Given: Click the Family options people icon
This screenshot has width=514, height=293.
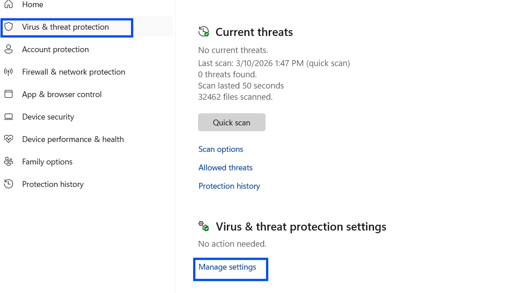Looking at the screenshot, I should (x=8, y=162).
